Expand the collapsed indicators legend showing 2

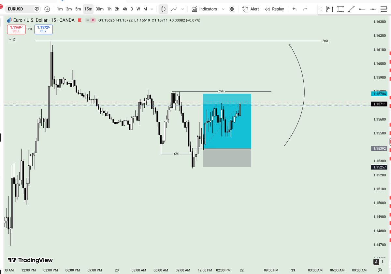pos(11,39)
